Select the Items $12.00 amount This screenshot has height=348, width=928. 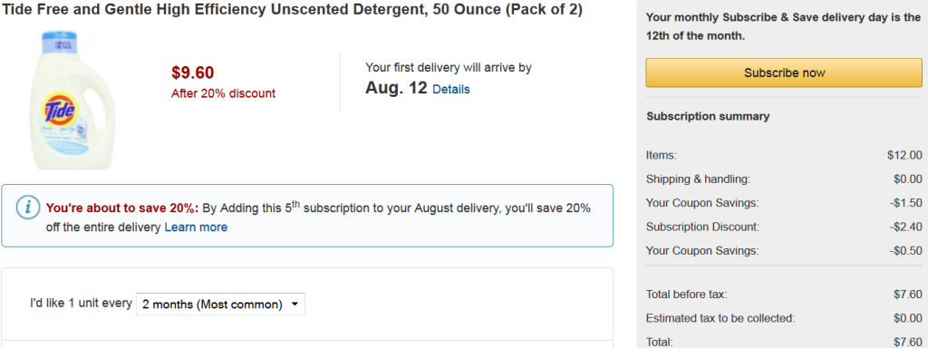pyautogui.click(x=905, y=156)
